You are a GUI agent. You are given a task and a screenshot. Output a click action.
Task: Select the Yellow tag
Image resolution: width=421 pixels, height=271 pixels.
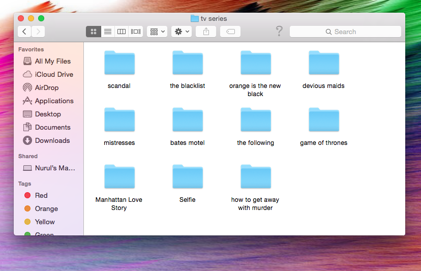(x=49, y=222)
